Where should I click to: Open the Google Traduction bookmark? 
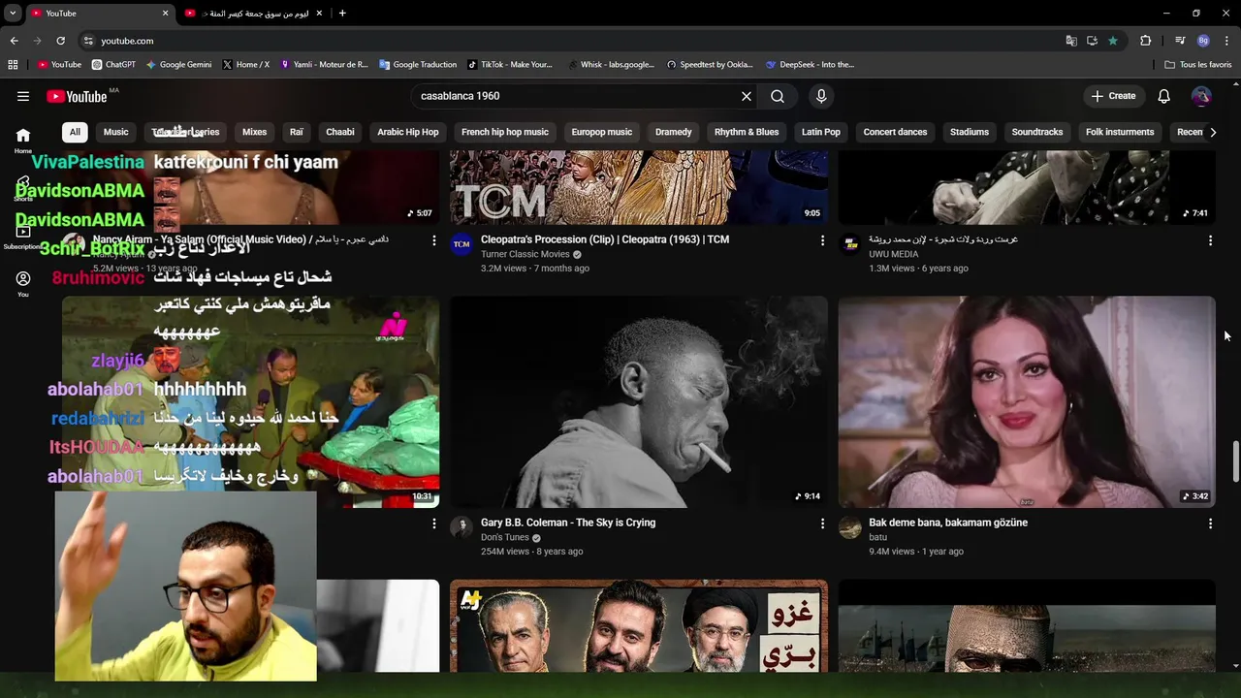point(418,65)
